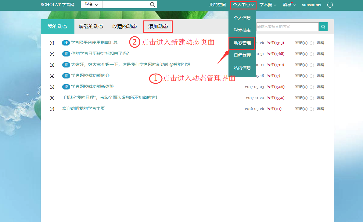Click 推送(0) on the fourth post row
This screenshot has height=222, width=363.
[301, 76]
